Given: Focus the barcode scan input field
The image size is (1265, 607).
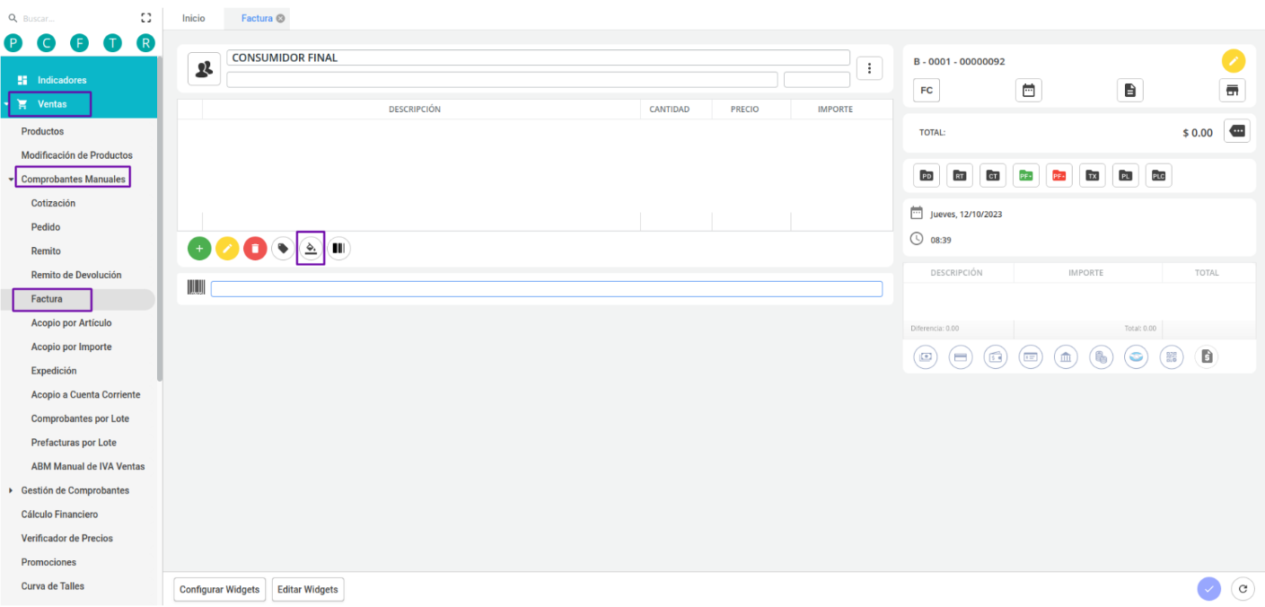Looking at the screenshot, I should pos(547,289).
